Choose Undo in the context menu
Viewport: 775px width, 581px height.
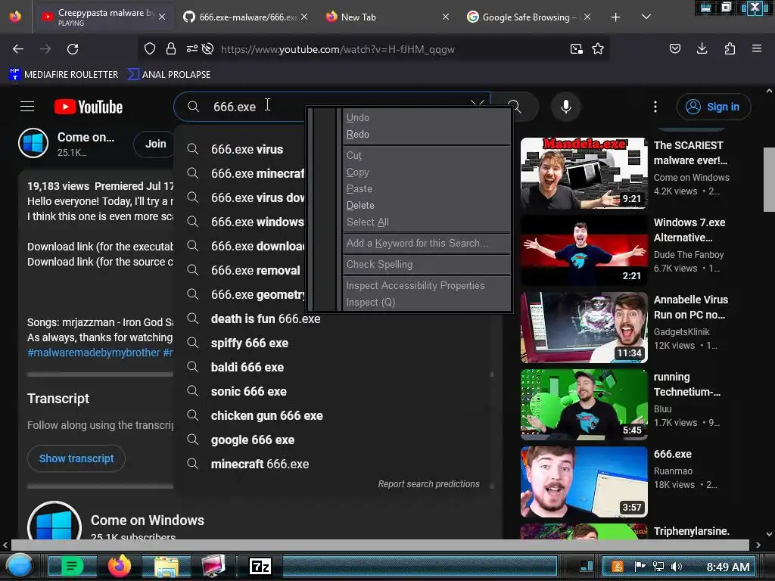[x=426, y=117]
